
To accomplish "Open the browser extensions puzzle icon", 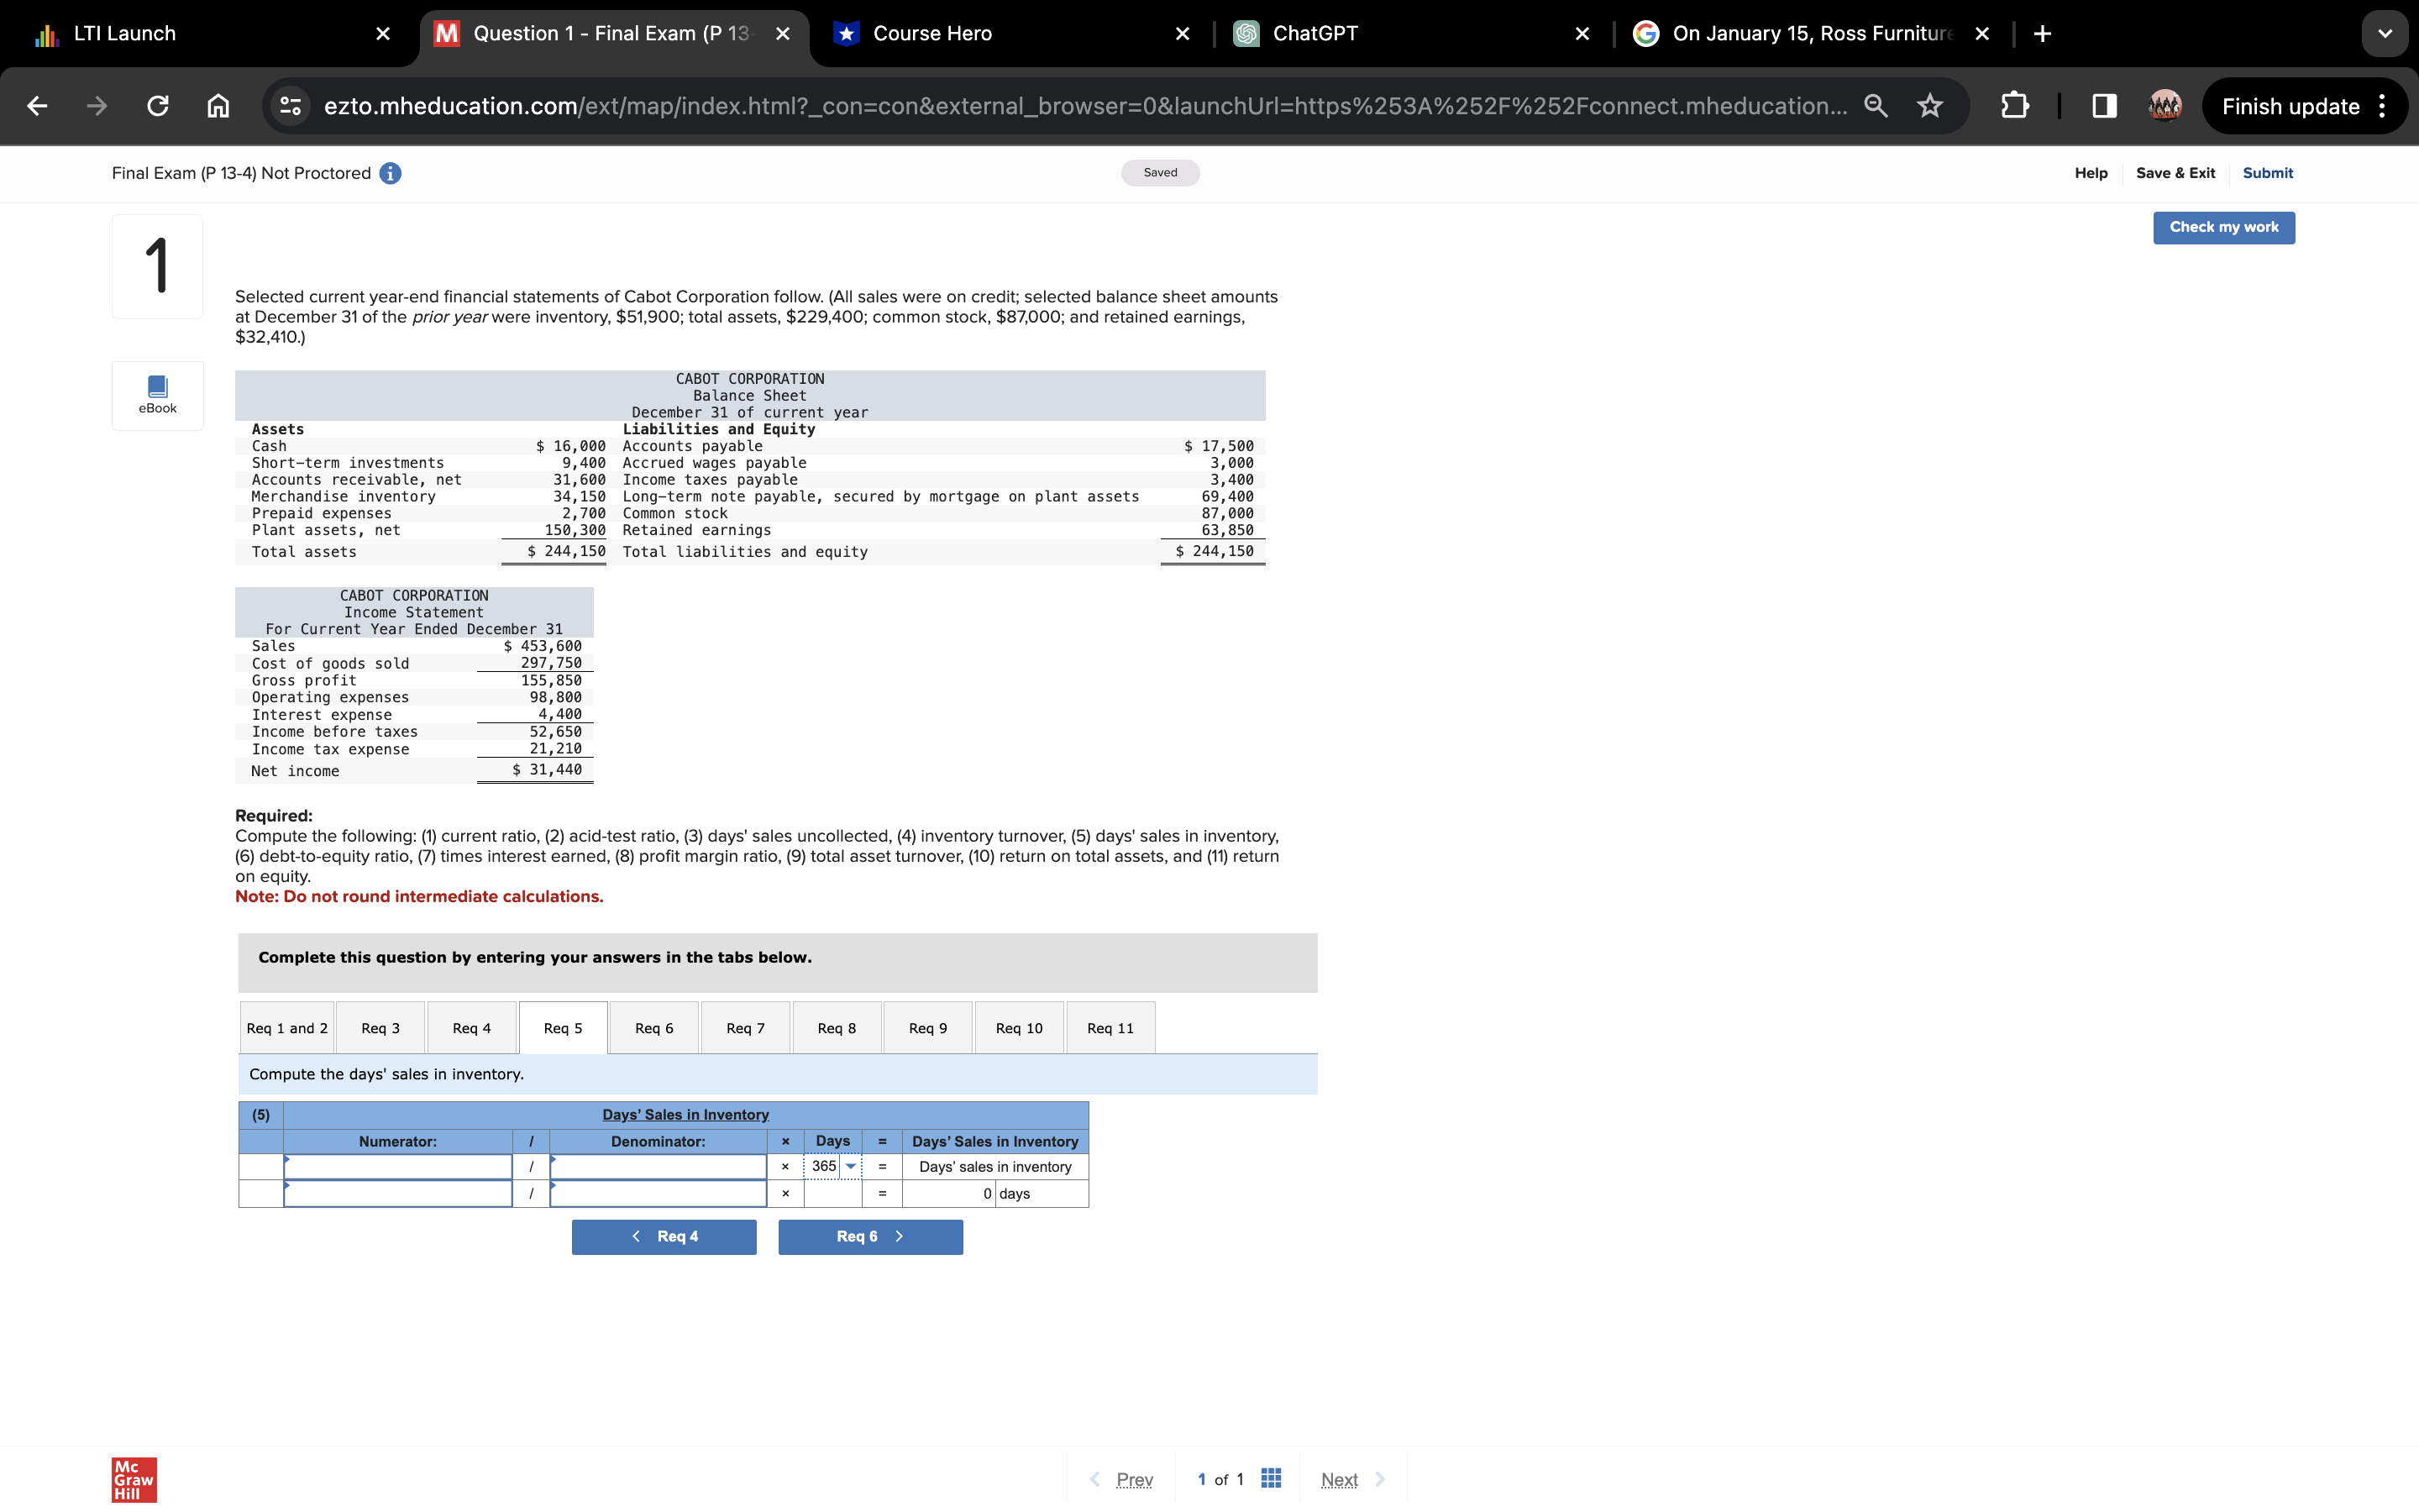I will 2014,105.
